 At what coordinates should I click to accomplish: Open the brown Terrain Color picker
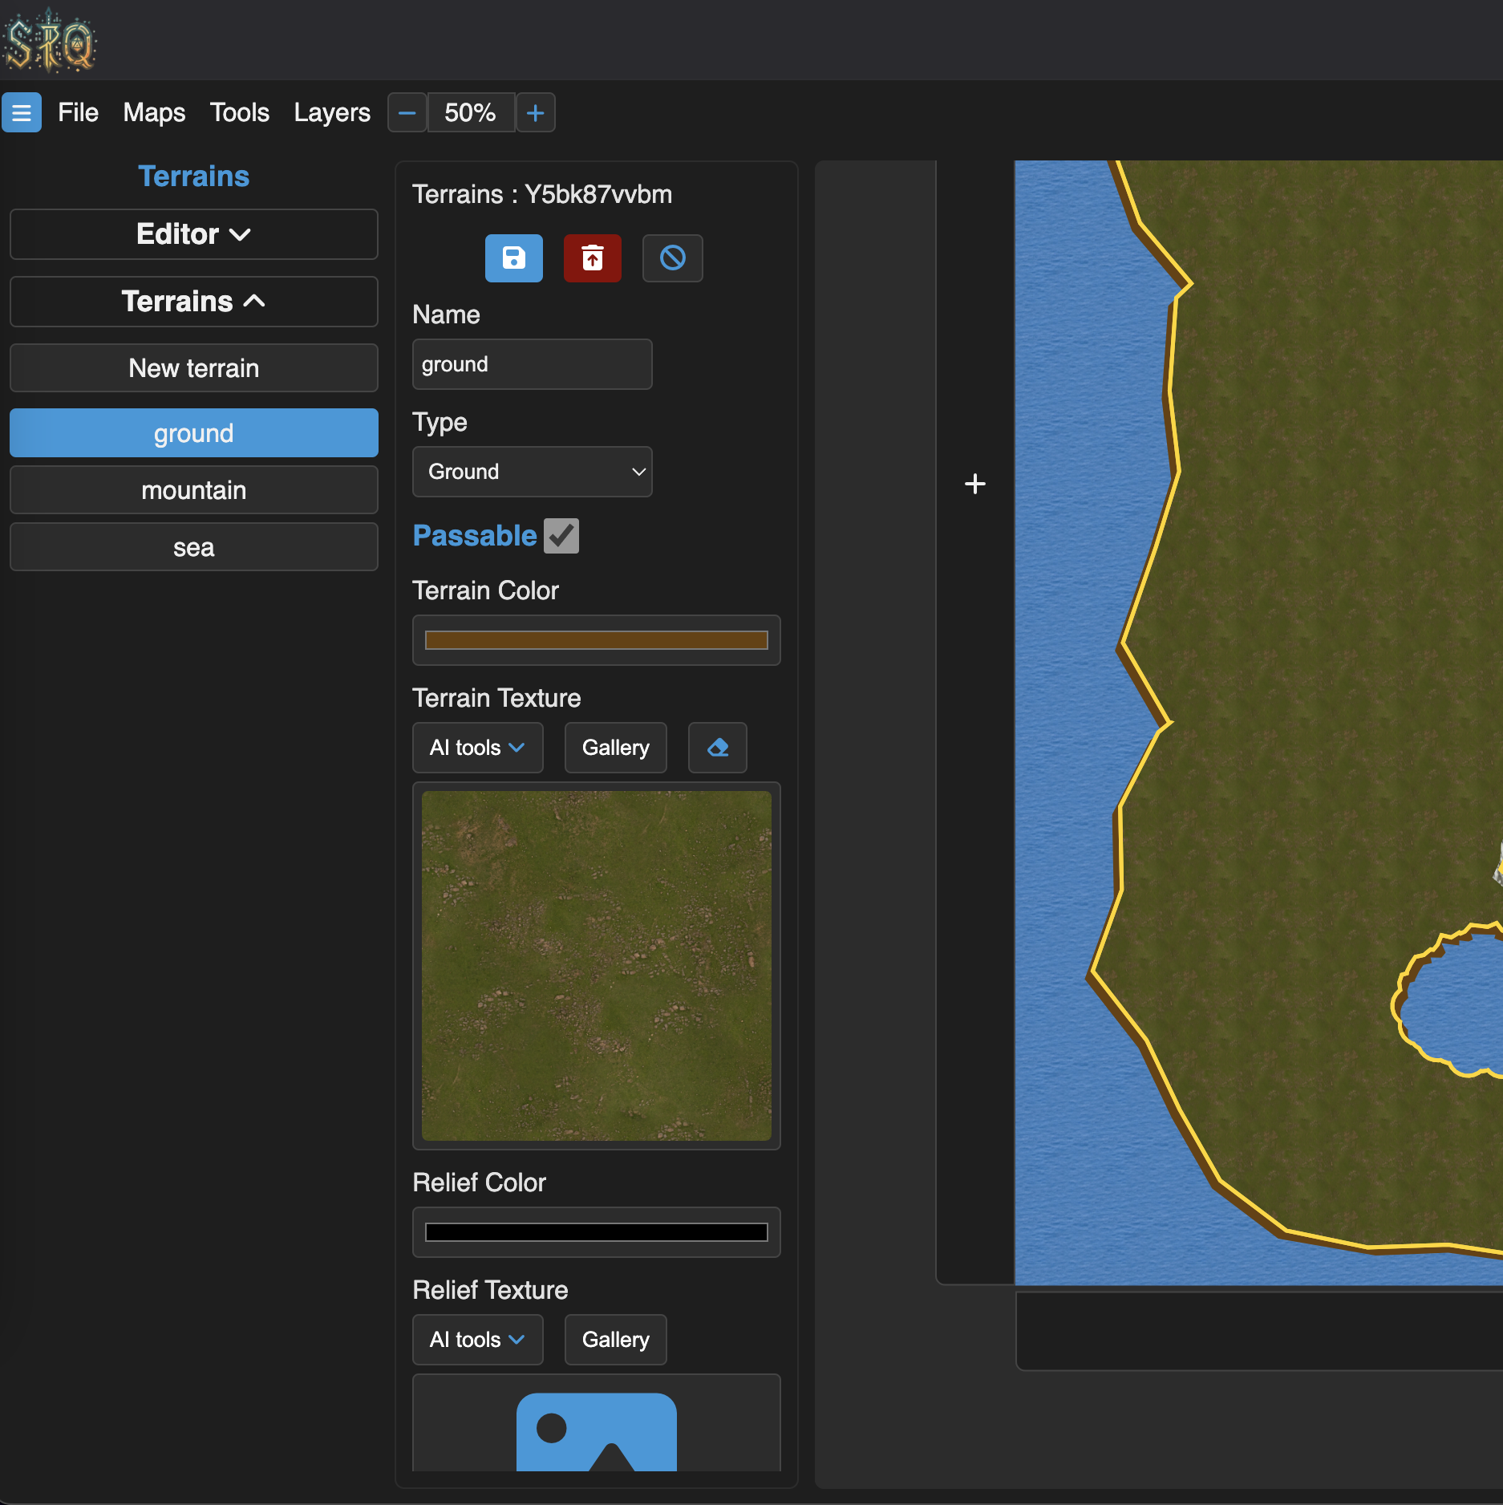click(x=596, y=640)
